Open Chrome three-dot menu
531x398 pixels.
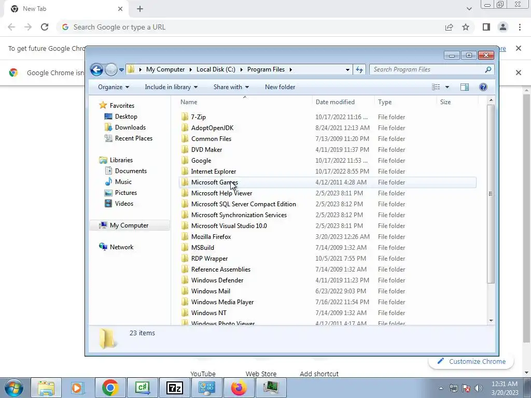tap(520, 27)
